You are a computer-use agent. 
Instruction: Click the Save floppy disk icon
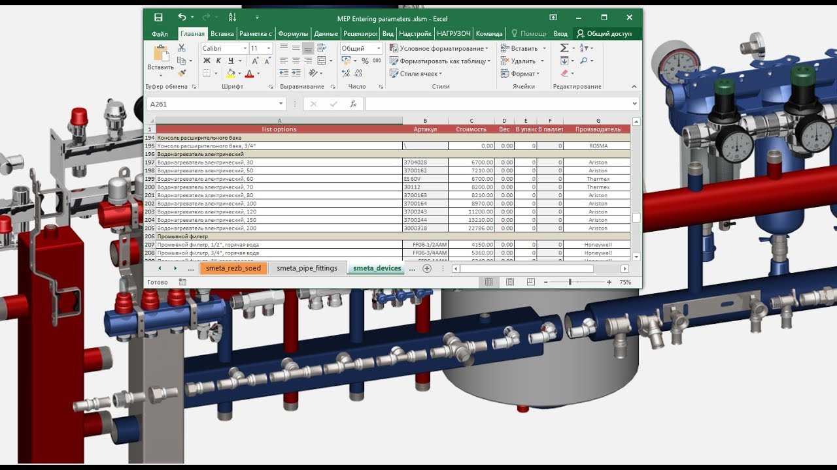158,18
